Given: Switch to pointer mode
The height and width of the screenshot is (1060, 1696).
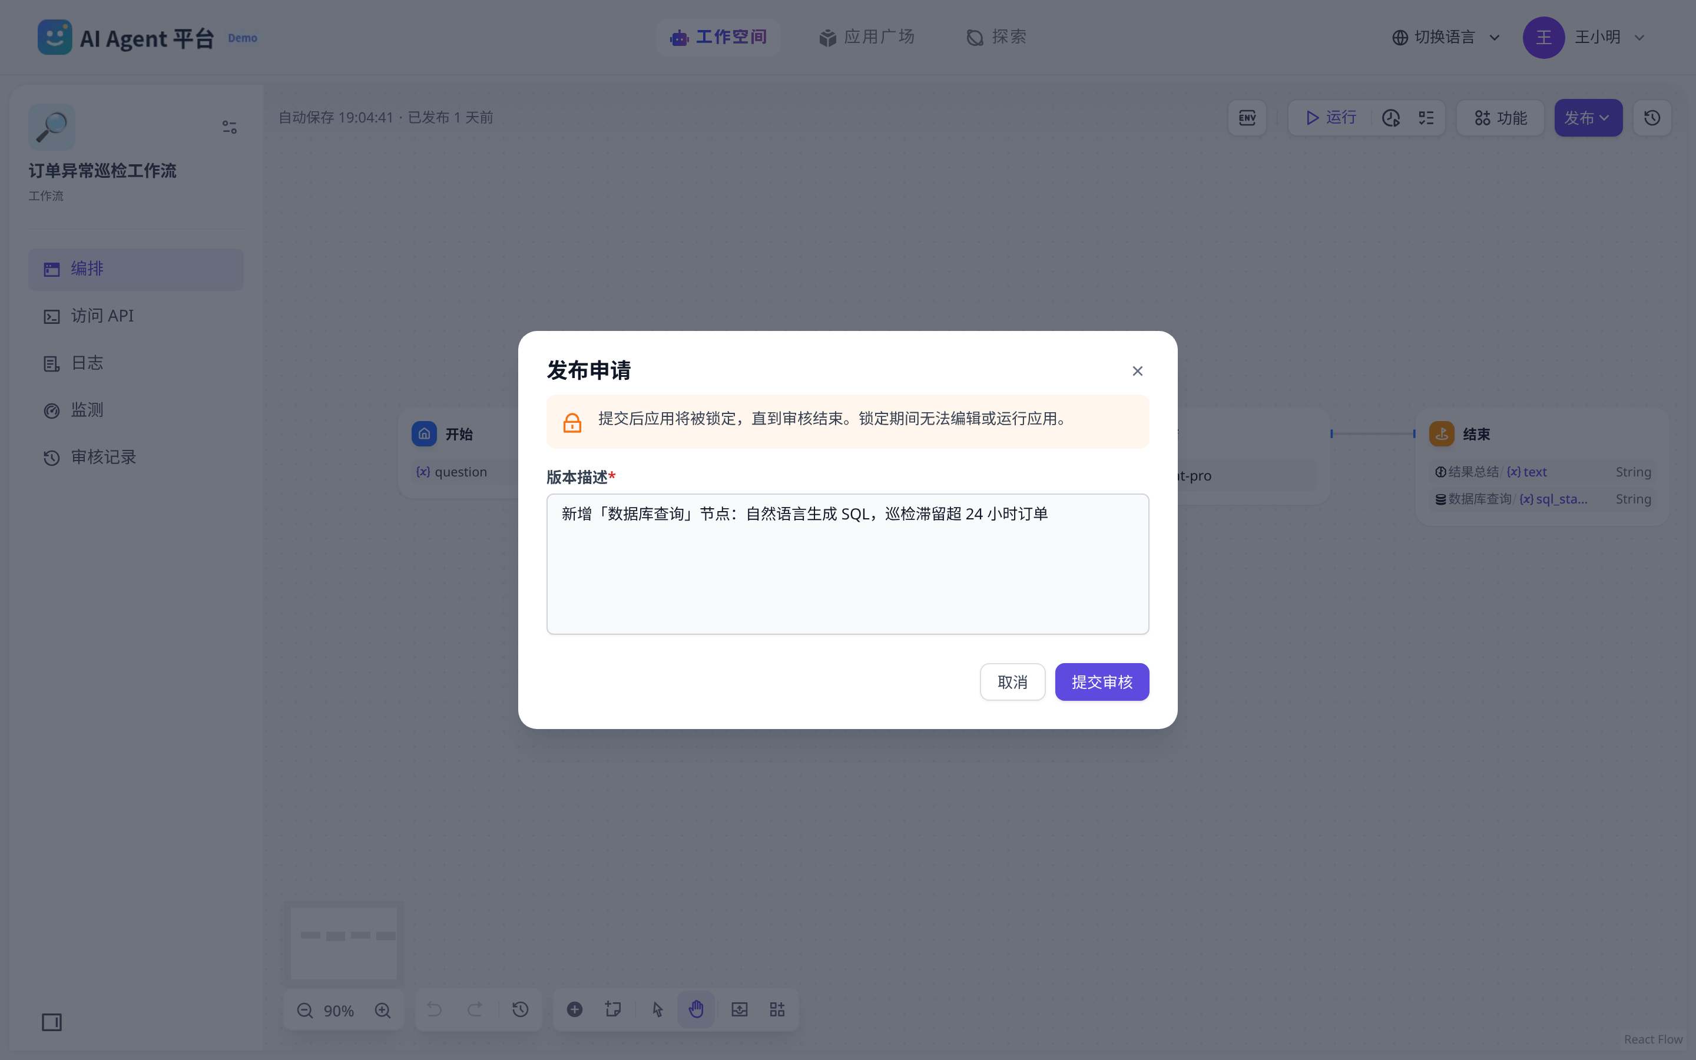Looking at the screenshot, I should tap(657, 1009).
